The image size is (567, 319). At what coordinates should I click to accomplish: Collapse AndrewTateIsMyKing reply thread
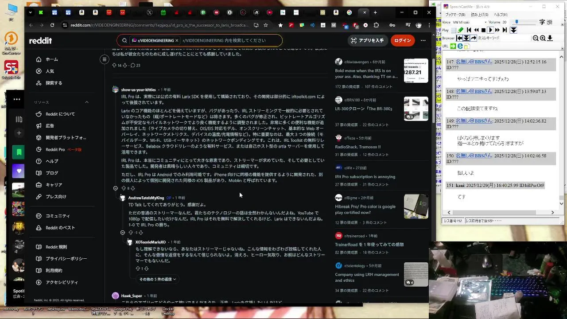pyautogui.click(x=123, y=233)
